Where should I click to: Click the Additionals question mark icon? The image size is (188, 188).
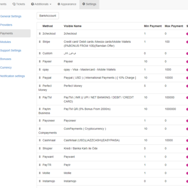click(32, 4)
